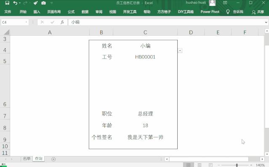Click the Format Painter brush icon
The image size is (269, 167).
pyautogui.click(x=35, y=3)
